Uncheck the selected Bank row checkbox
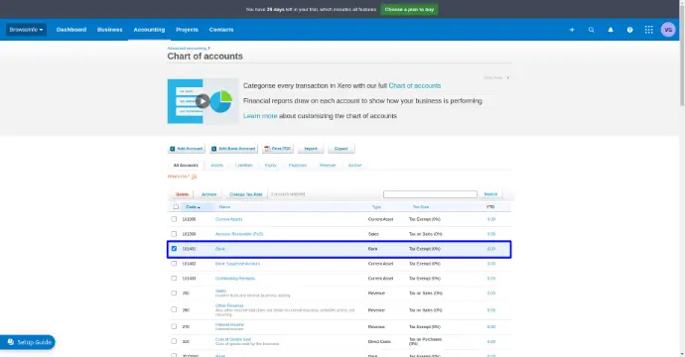 pyautogui.click(x=174, y=249)
